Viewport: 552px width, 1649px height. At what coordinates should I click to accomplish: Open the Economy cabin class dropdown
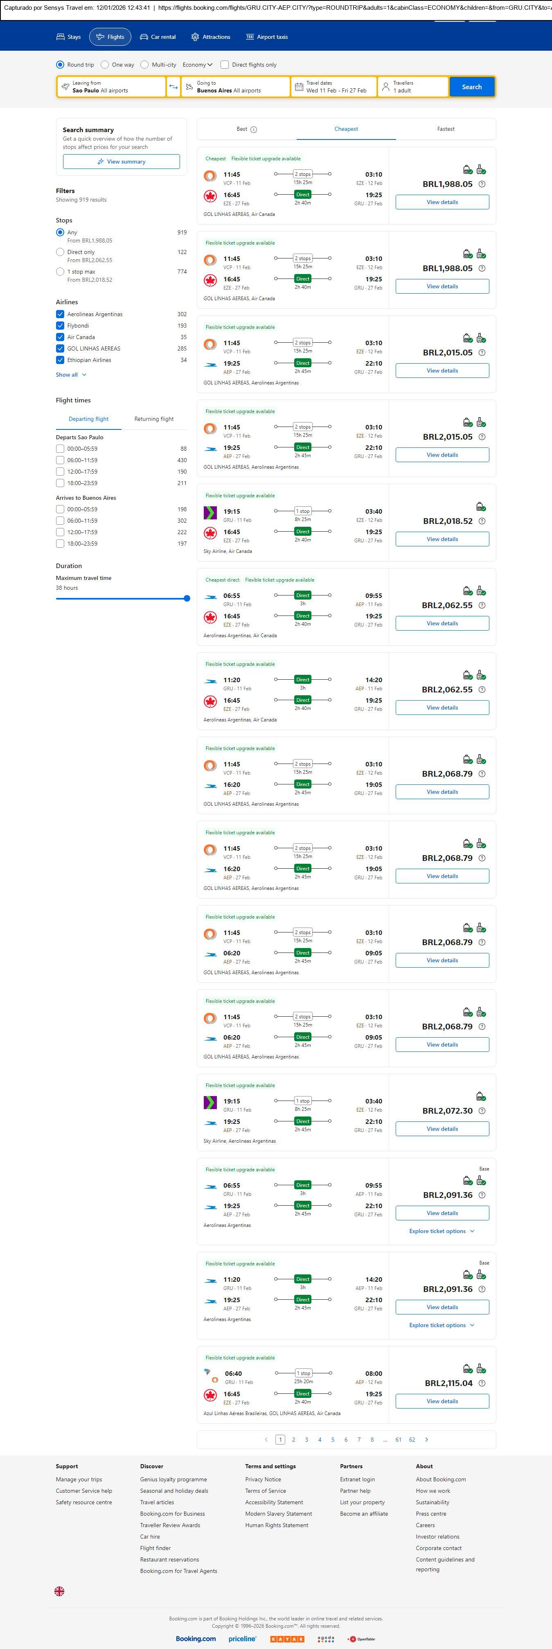coord(197,65)
